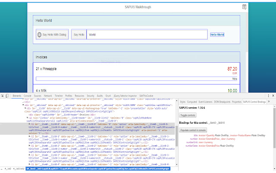Toggle the device mode icon in DevTools
This screenshot has height=173, width=276.
coord(8,95)
